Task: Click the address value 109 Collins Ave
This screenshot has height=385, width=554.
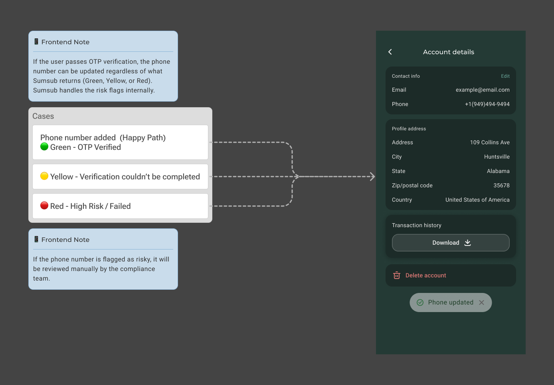Action: pyautogui.click(x=490, y=142)
